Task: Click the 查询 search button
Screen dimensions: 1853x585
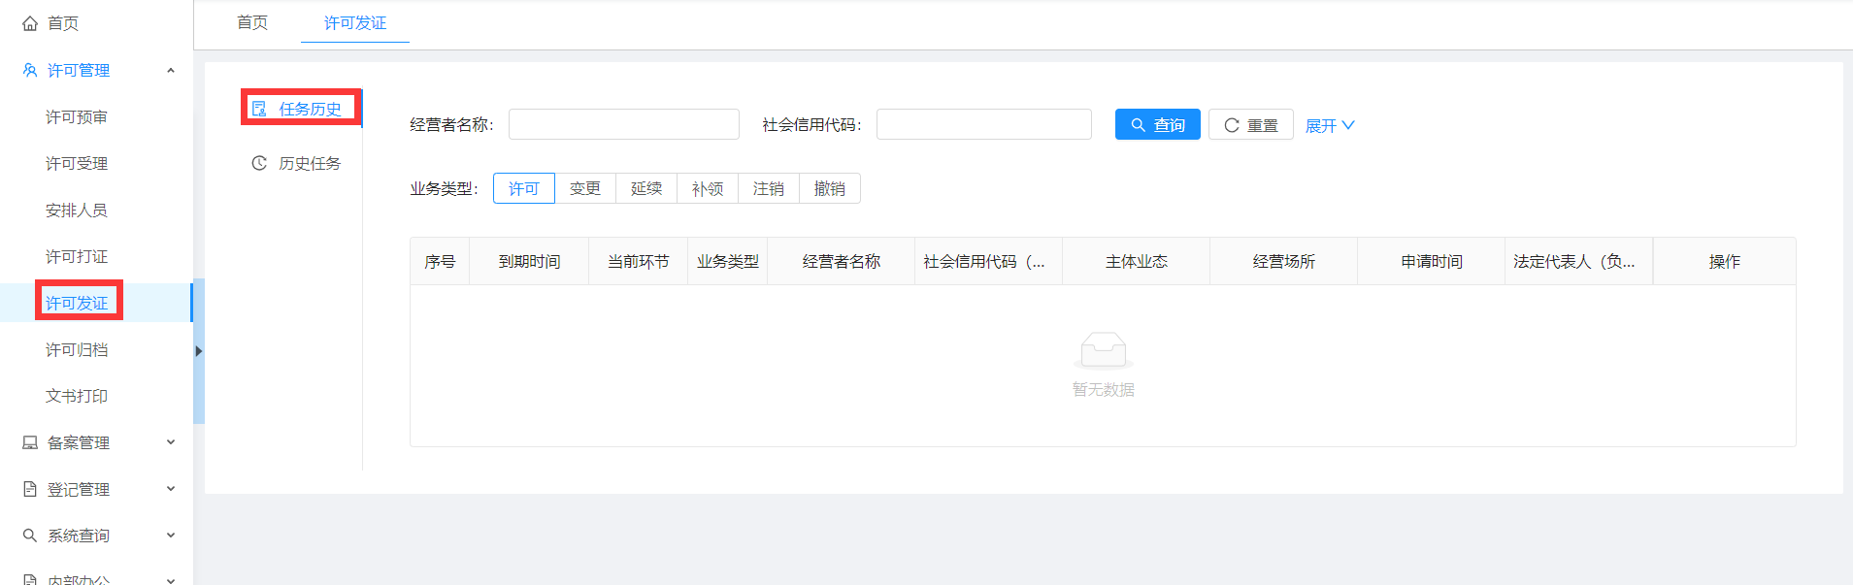Action: click(x=1157, y=125)
